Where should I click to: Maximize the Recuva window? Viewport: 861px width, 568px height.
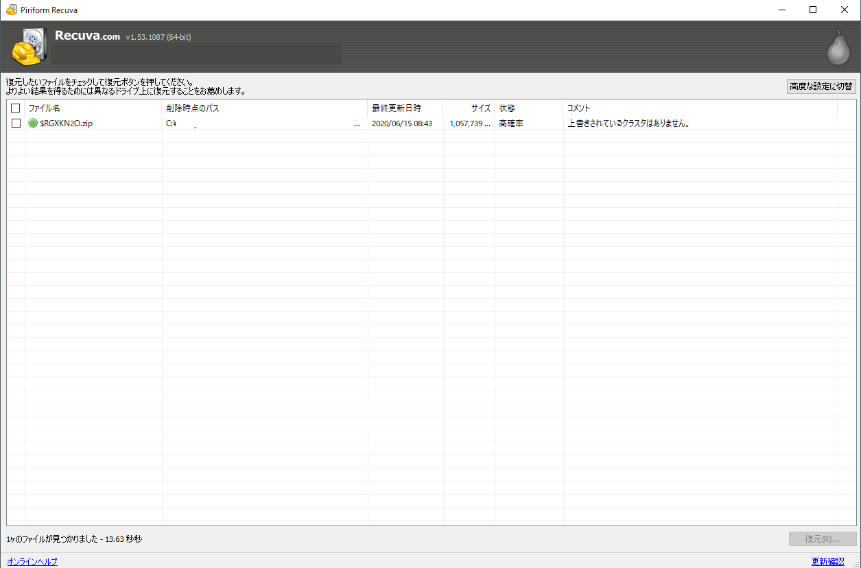[813, 10]
